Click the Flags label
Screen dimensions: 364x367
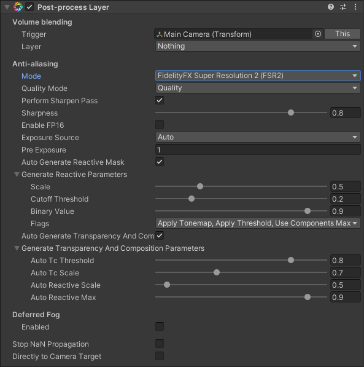click(40, 224)
